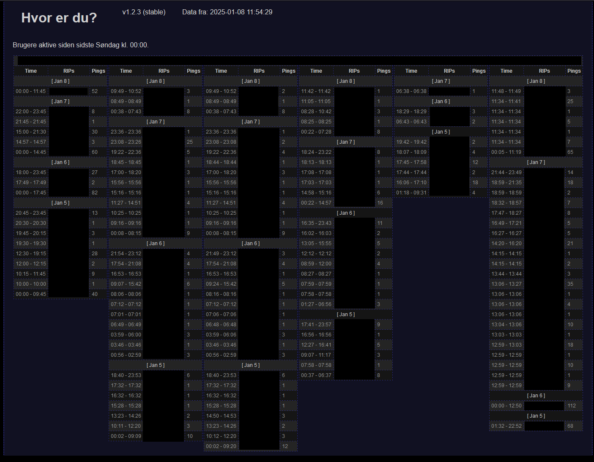This screenshot has height=462, width=594.
Task: Select the "00:00 - 11:45" time cell
Action: coord(30,91)
